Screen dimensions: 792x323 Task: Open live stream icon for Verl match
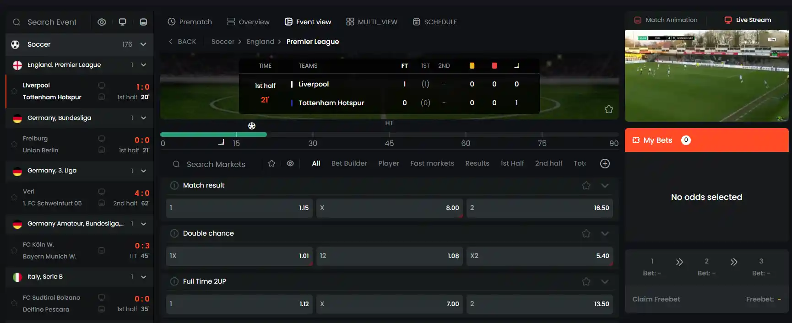(x=102, y=191)
